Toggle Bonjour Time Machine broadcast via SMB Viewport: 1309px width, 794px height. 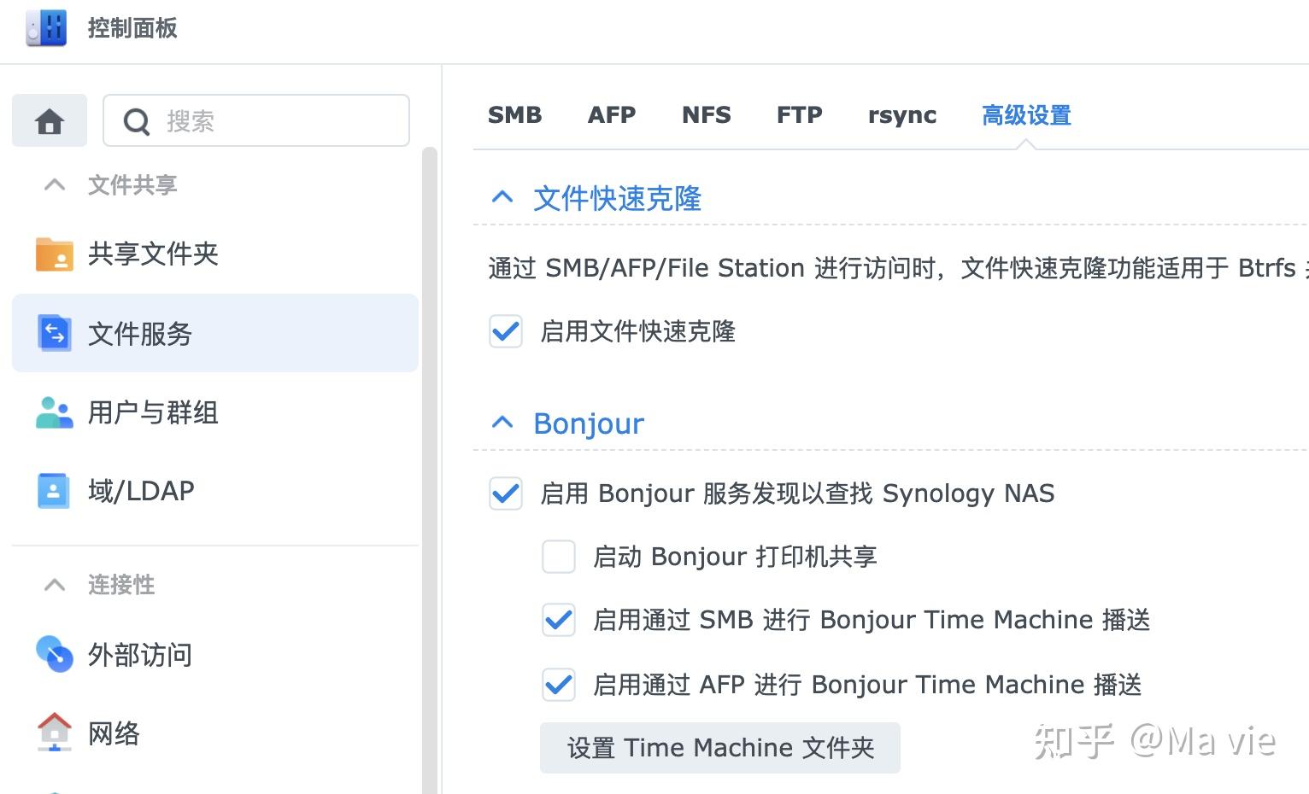pos(559,620)
